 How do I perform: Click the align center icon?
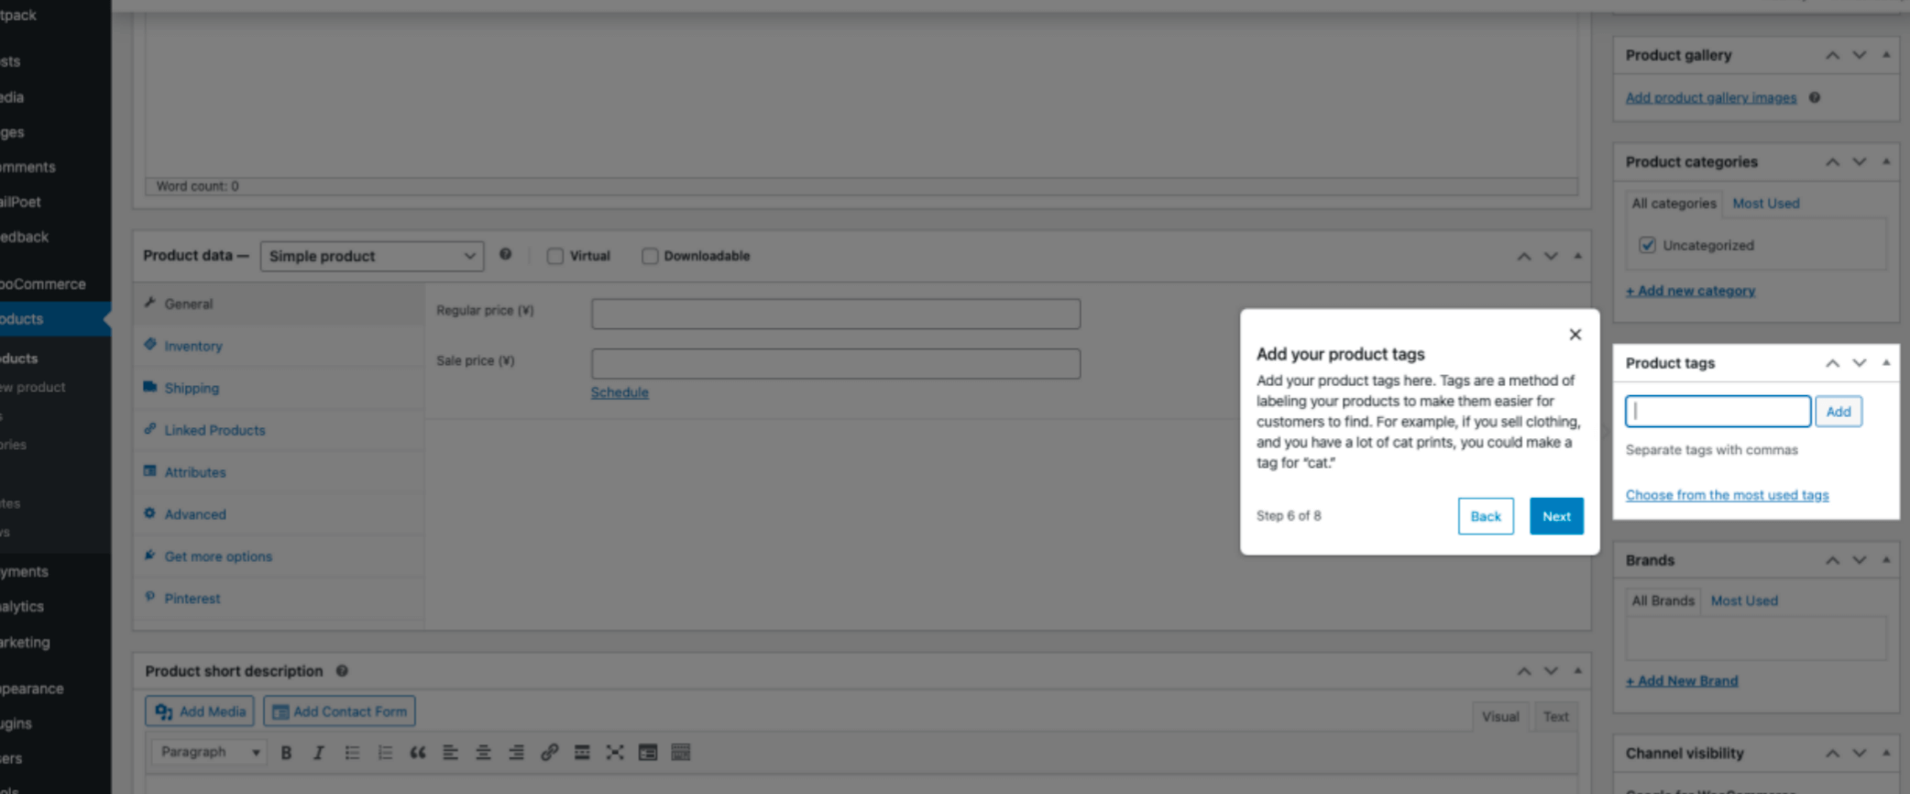coord(483,753)
